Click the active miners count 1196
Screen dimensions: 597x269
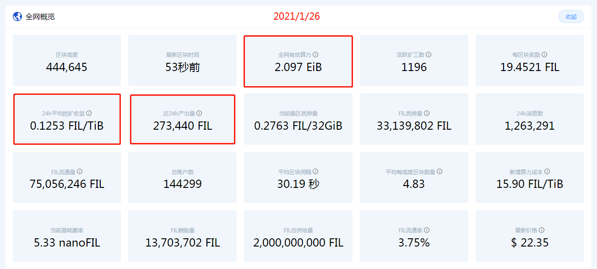[x=414, y=67]
